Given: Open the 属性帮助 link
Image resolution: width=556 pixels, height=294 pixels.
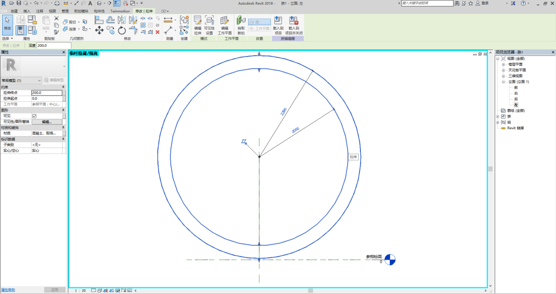Looking at the screenshot, I should [8, 290].
